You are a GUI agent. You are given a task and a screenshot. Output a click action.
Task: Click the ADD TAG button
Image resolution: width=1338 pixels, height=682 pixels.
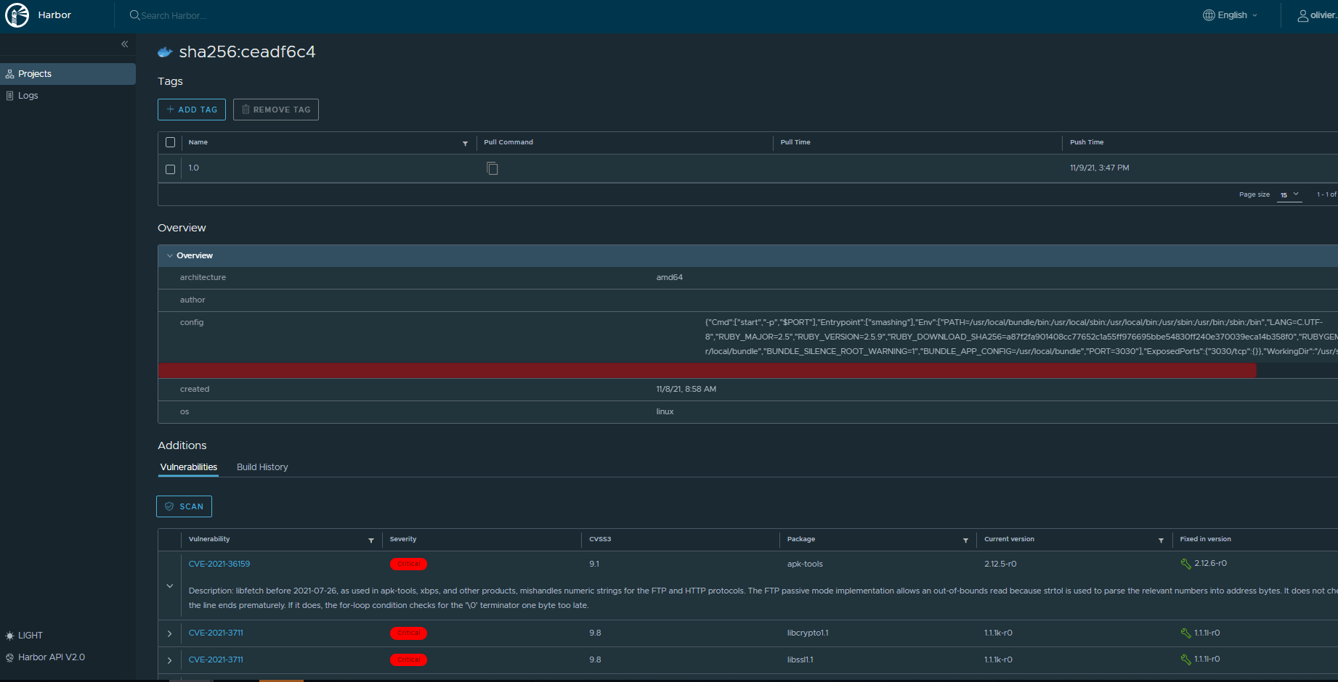point(192,110)
